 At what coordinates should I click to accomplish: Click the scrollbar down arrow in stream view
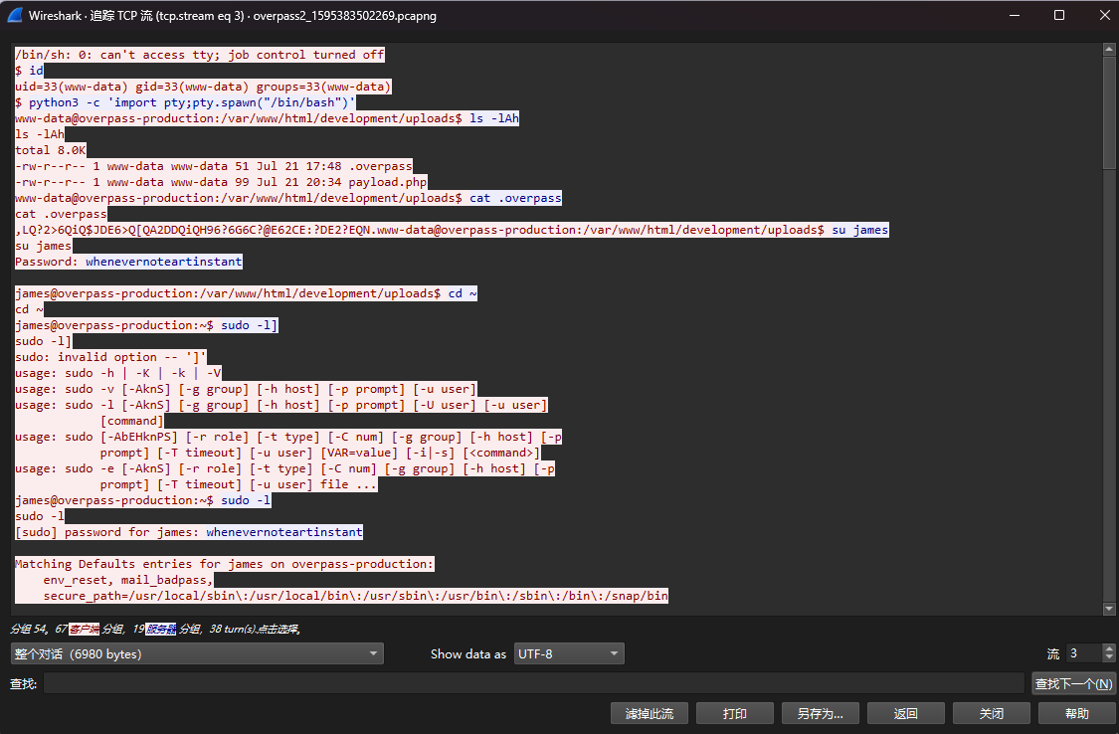(1109, 609)
